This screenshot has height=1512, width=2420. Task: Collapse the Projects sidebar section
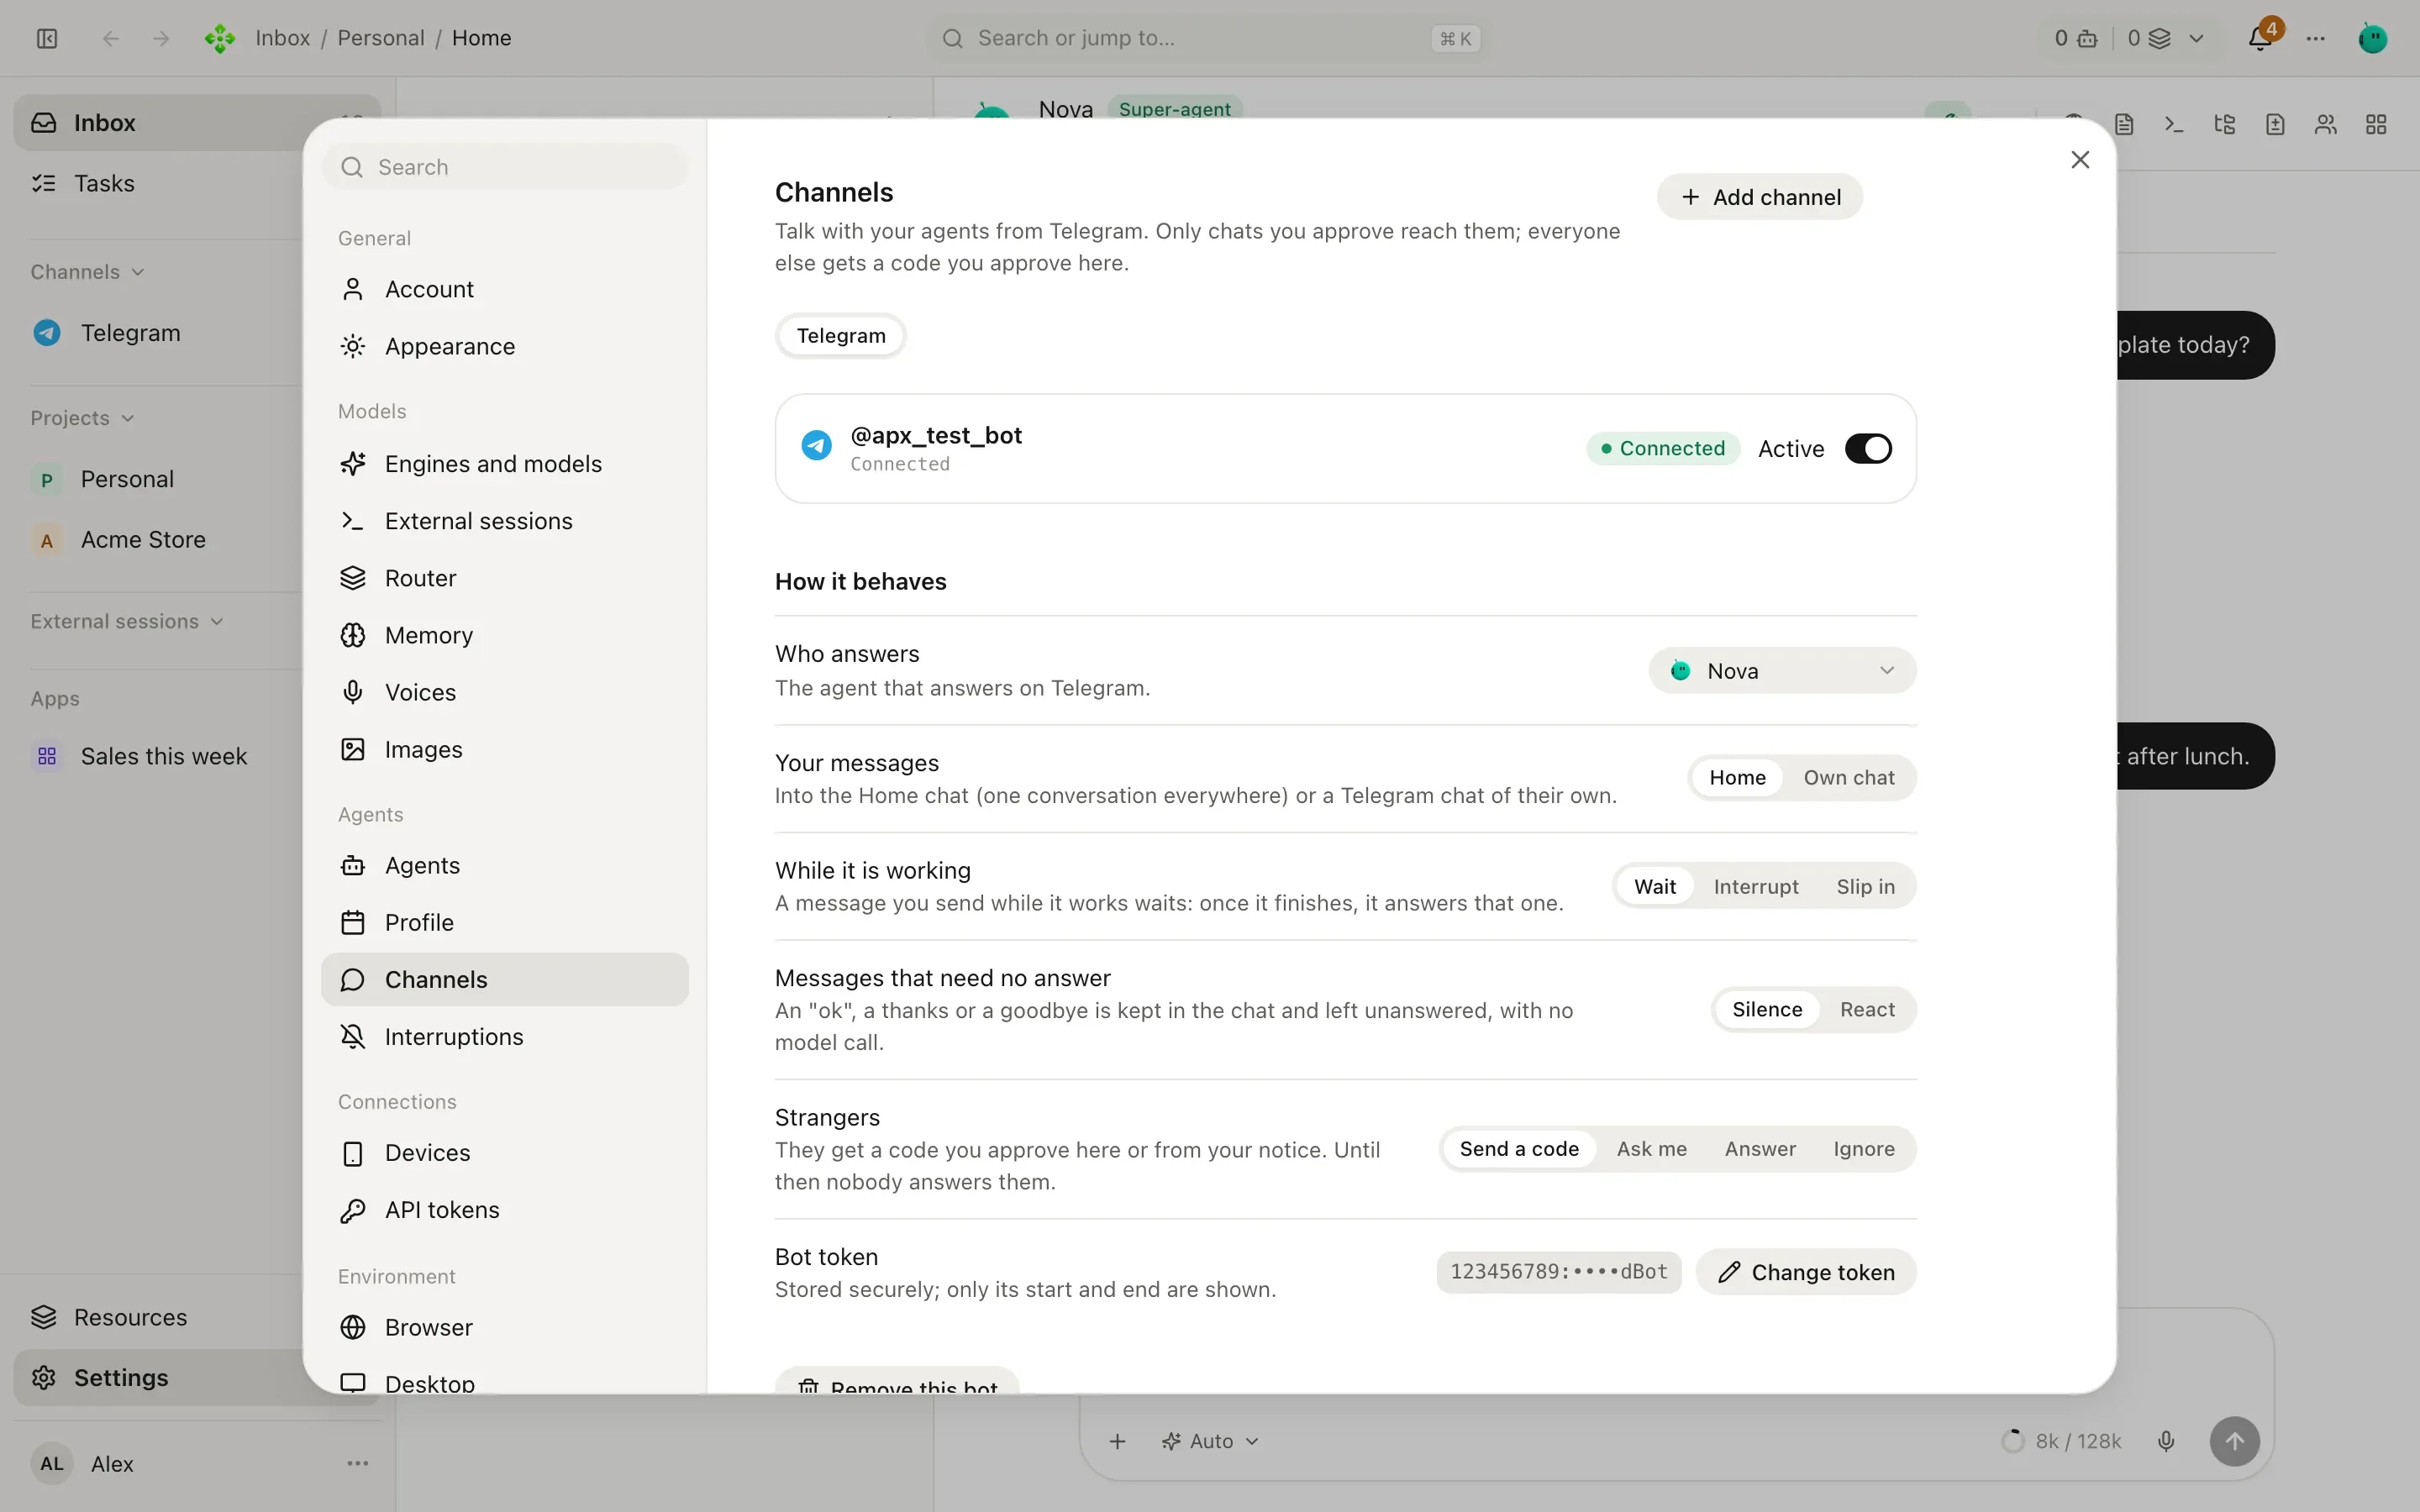tap(82, 418)
